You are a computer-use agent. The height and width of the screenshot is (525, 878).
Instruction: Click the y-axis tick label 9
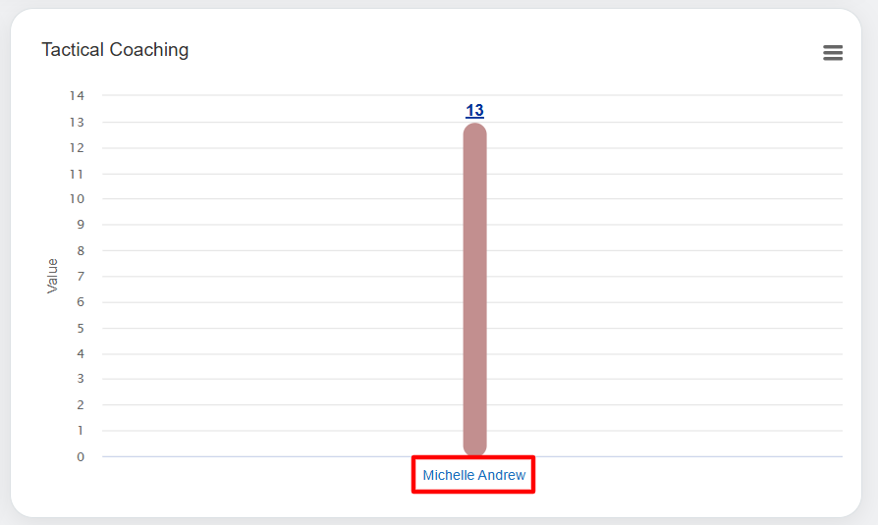81,225
